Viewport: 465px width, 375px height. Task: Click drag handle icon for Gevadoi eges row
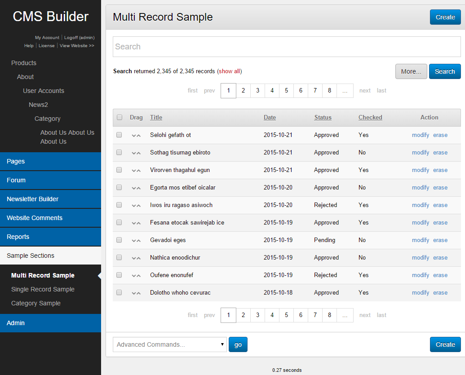coord(136,240)
